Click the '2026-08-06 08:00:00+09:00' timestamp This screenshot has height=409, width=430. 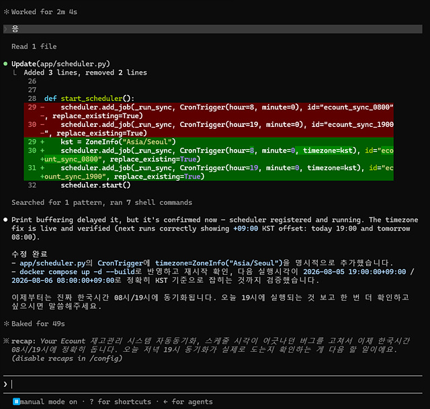click(62, 281)
